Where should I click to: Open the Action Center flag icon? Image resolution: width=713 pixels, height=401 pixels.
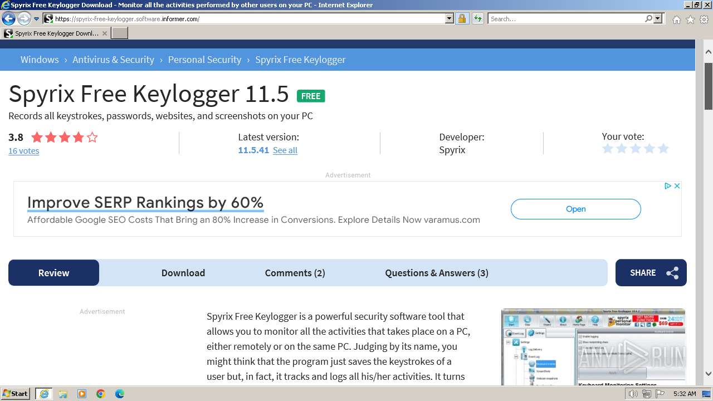point(660,394)
